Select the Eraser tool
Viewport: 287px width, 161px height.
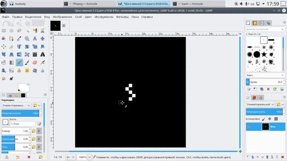(x=35, y=63)
